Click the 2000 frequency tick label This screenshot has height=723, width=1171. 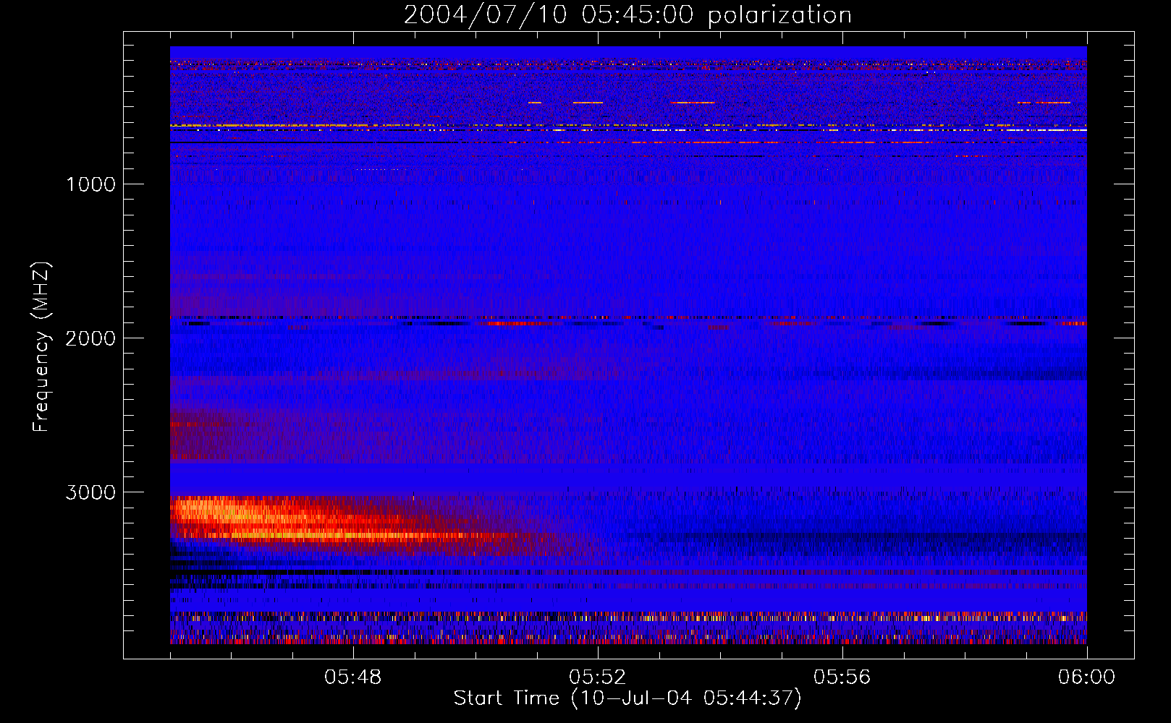pyautogui.click(x=91, y=338)
